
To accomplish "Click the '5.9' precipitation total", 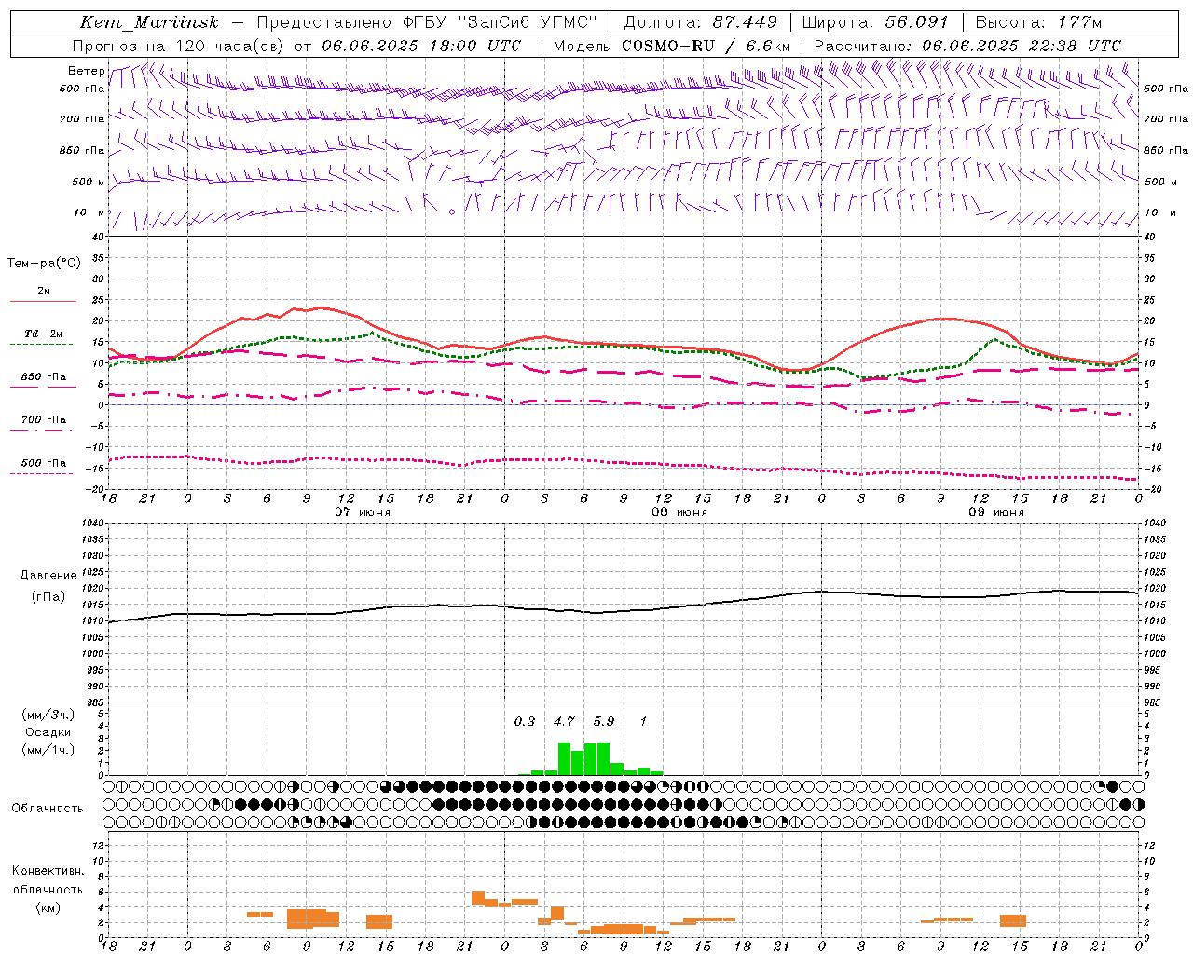I will pos(604,721).
